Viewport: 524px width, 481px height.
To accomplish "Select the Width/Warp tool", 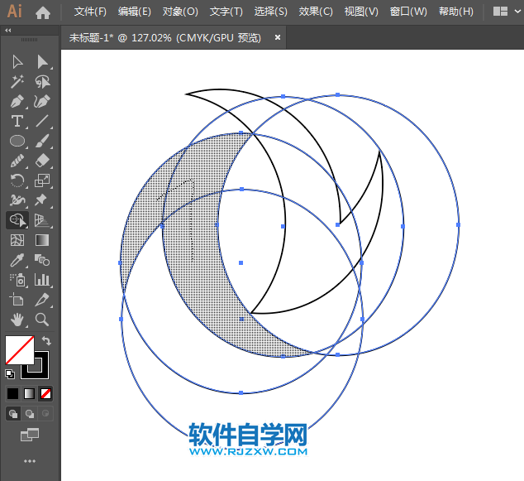I will (17, 200).
